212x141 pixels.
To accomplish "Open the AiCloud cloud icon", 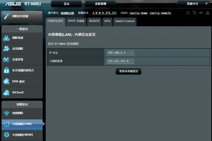I will pyautogui.click(x=6, y=92).
